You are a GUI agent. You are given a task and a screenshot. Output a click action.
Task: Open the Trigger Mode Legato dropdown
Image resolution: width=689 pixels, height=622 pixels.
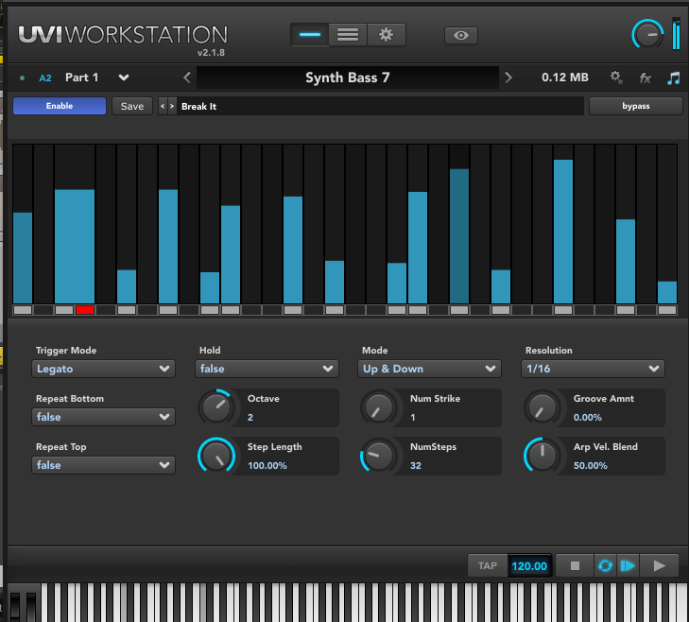click(103, 369)
